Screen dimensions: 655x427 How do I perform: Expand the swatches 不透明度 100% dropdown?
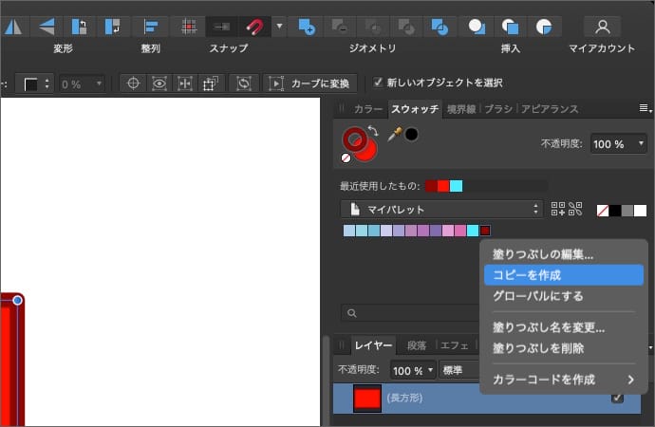point(618,143)
